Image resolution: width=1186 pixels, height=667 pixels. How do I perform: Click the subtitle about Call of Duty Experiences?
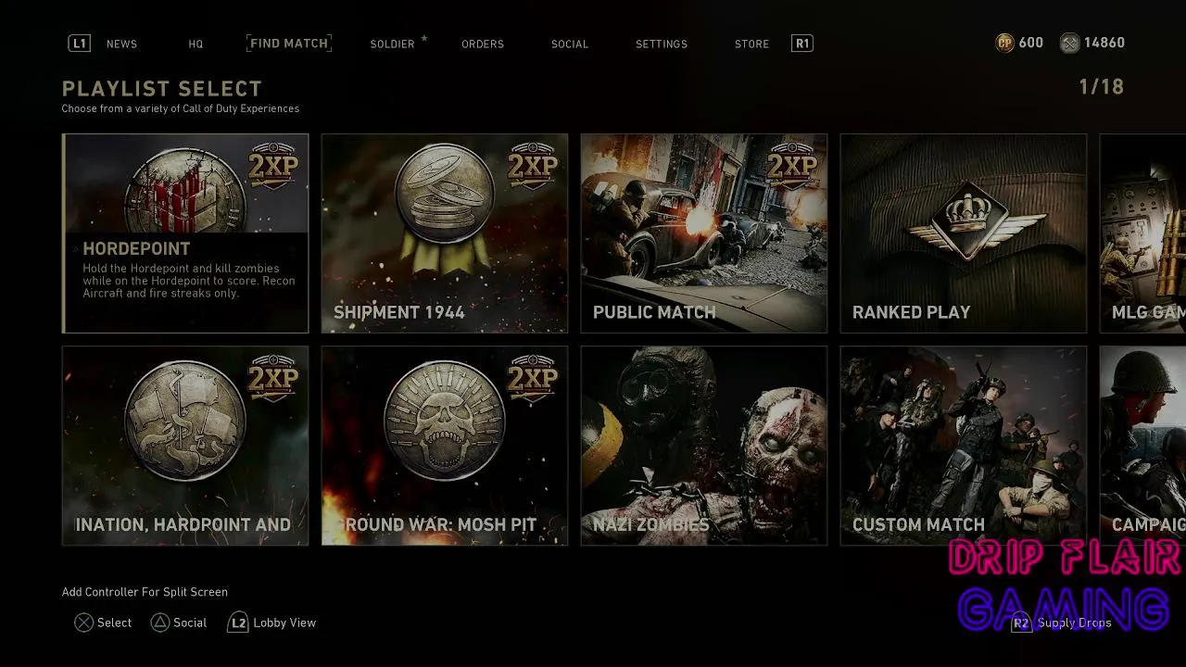click(181, 108)
